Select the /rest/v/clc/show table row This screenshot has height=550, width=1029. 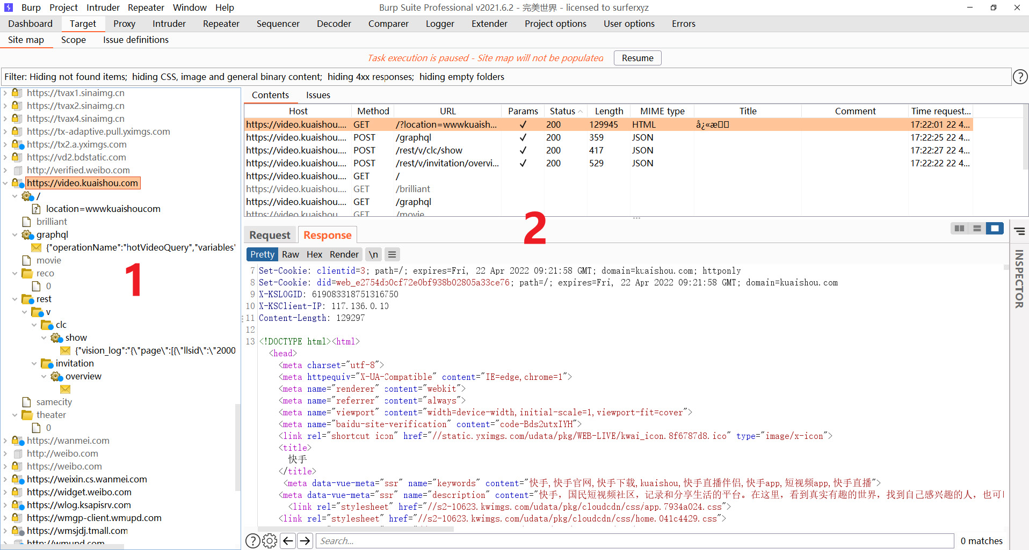608,150
